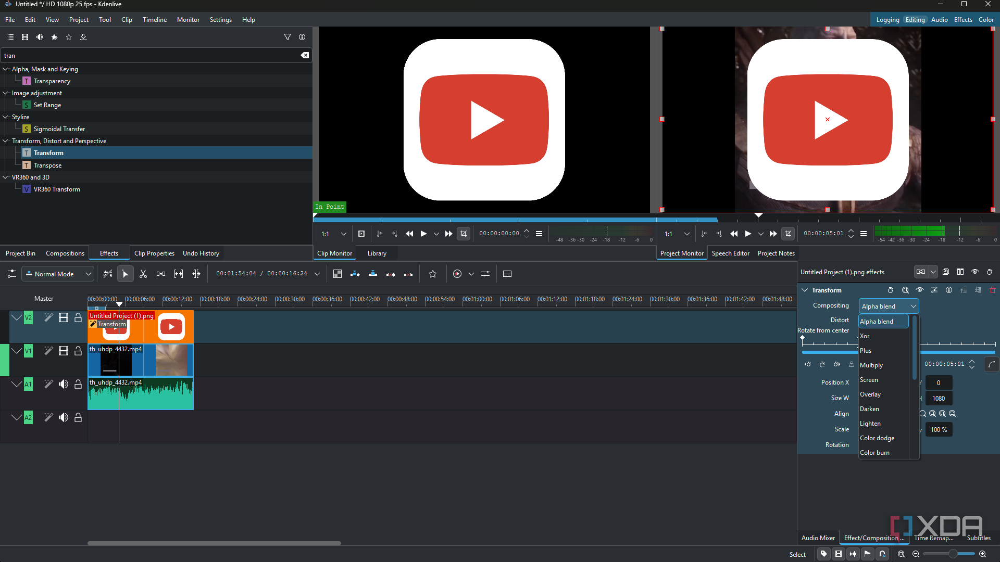Open the Audio Mixer tab
The height and width of the screenshot is (562, 1000).
click(818, 538)
